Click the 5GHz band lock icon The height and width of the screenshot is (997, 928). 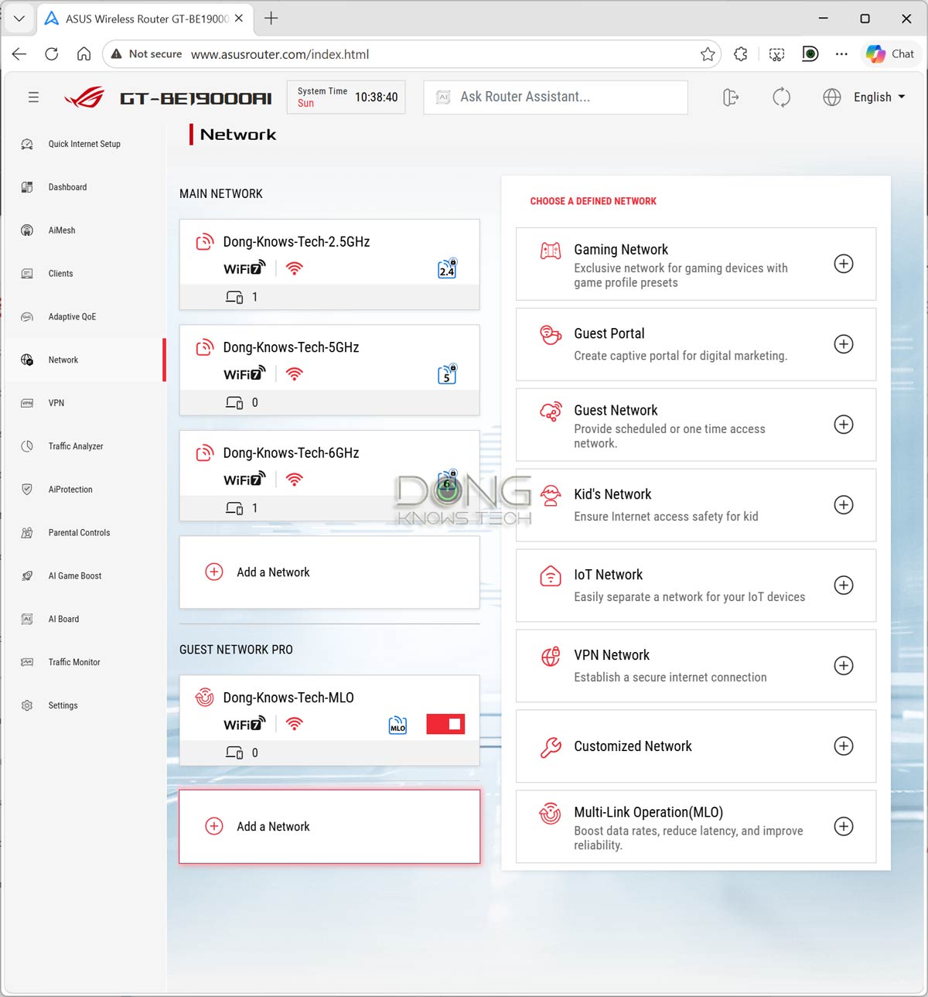(447, 374)
